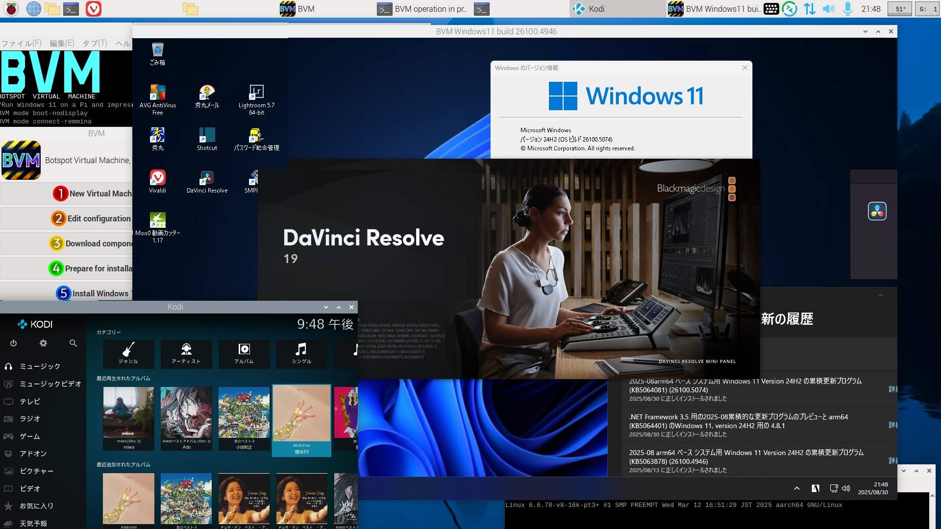Select the Shotcut desktop shortcut
This screenshot has width=941, height=529.
pos(207,139)
